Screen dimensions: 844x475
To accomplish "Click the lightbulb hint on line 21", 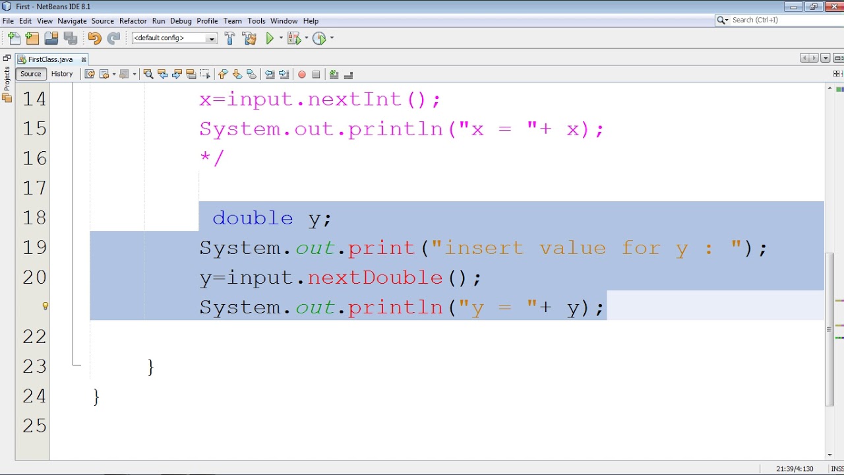I will pos(45,306).
